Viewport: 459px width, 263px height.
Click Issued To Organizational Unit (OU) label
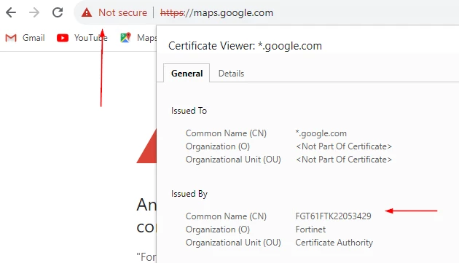point(233,160)
